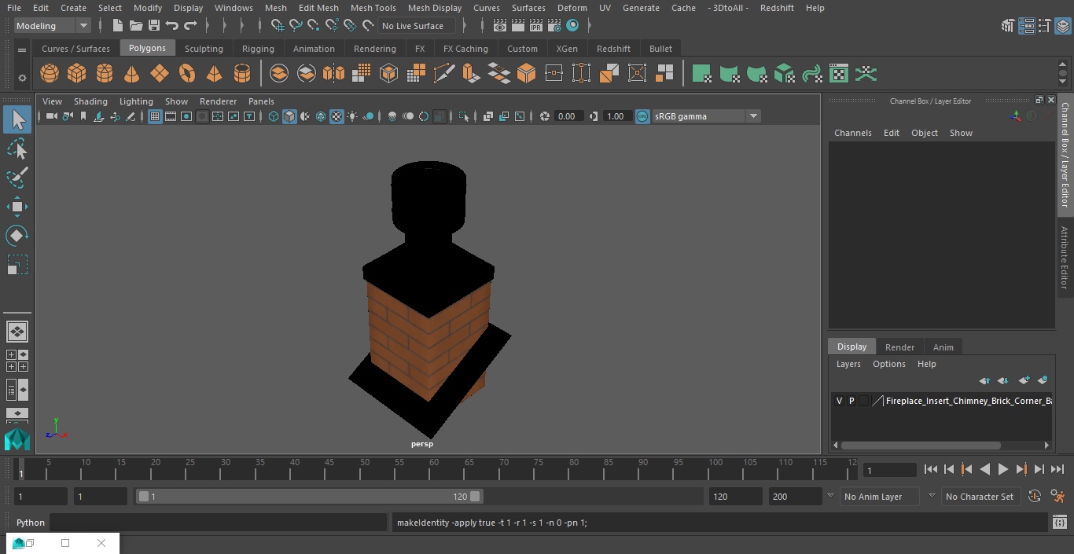This screenshot has width=1074, height=554.
Task: Open the shelf tab list menu
Action: click(22, 50)
